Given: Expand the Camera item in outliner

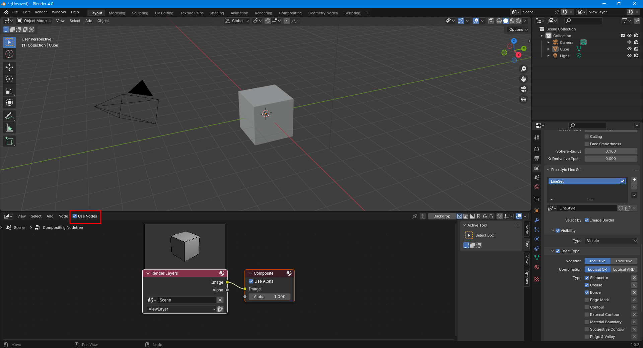Looking at the screenshot, I should 549,42.
